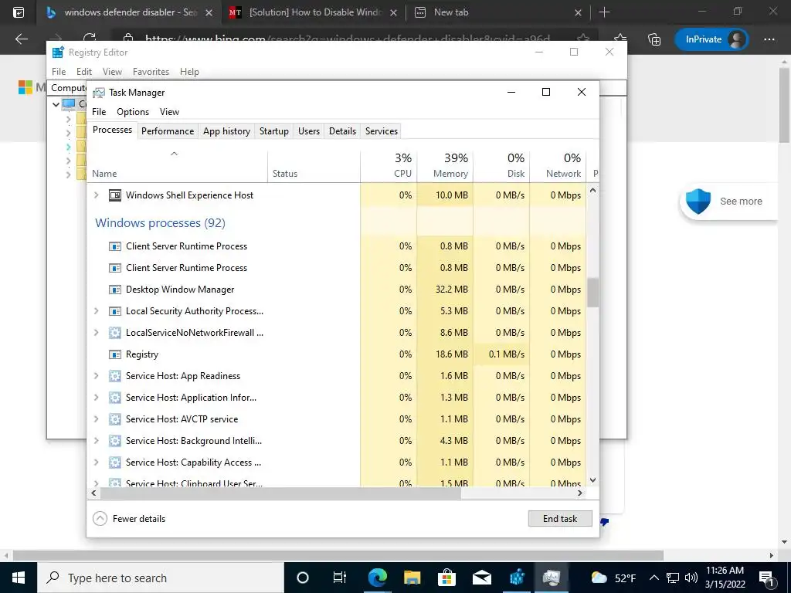Image resolution: width=791 pixels, height=593 pixels.
Task: Open Task Manager File menu
Action: pos(99,112)
